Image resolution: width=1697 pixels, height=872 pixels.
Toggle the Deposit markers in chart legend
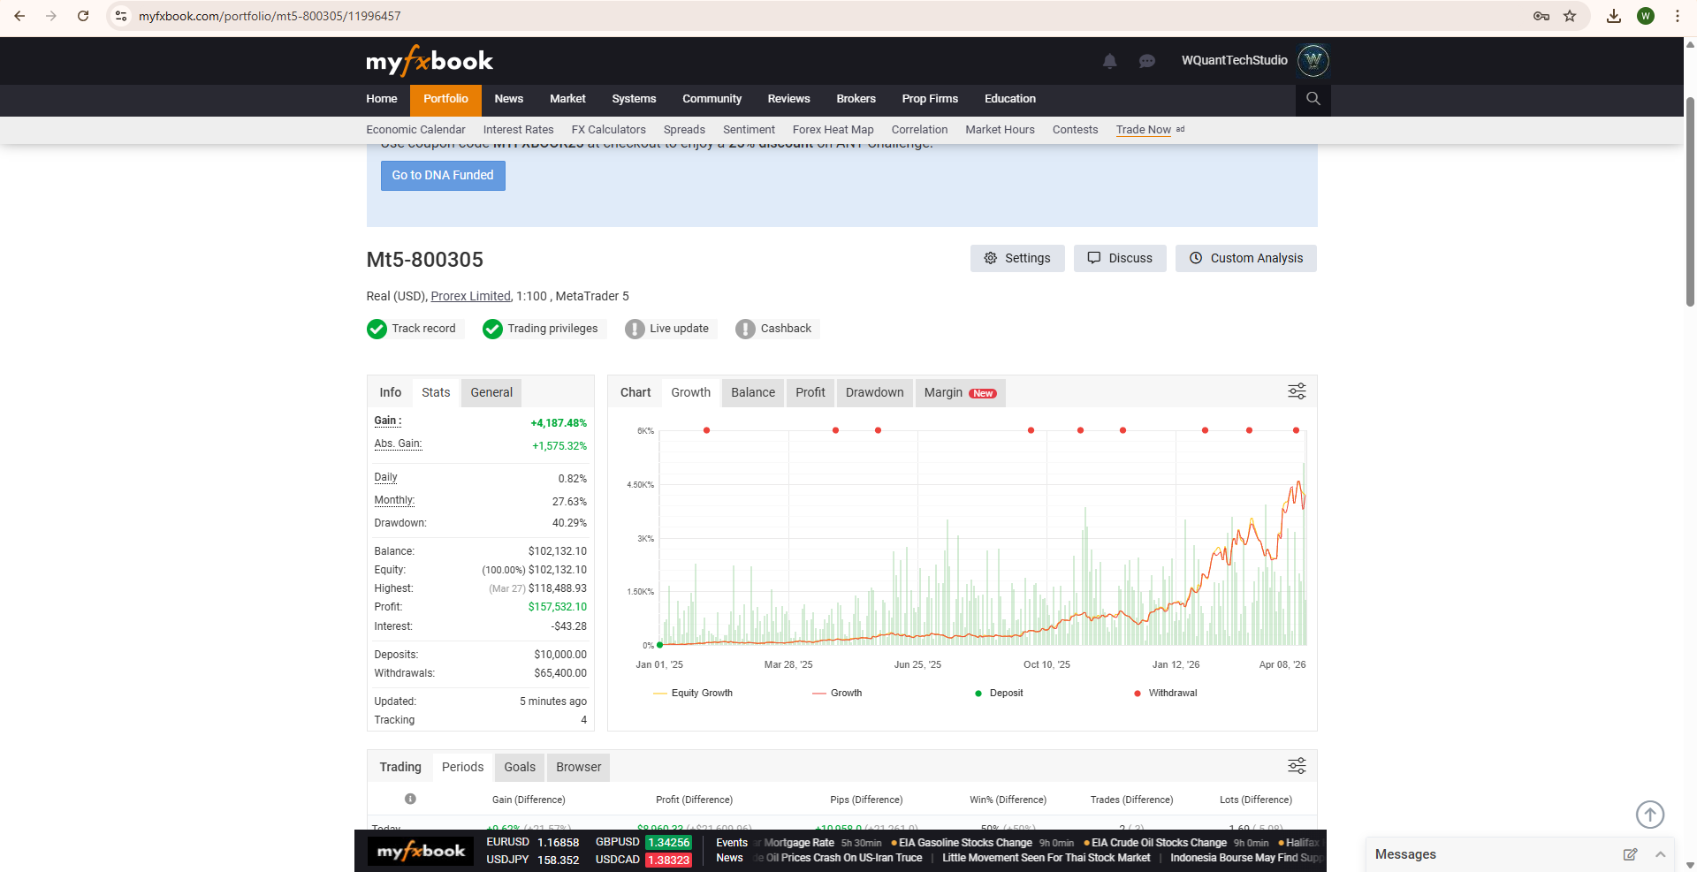(999, 694)
